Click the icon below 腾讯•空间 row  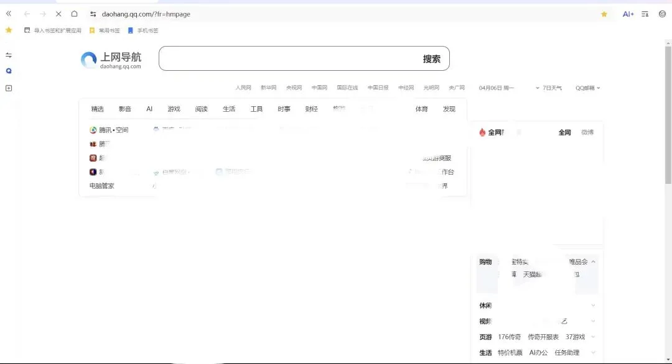click(93, 144)
